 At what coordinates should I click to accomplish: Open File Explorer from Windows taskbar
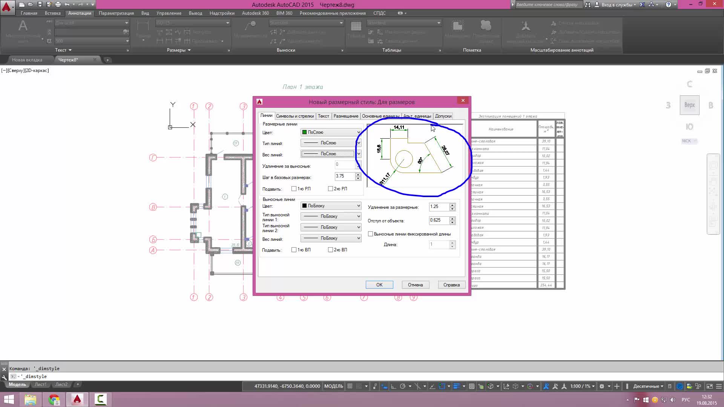pos(31,399)
